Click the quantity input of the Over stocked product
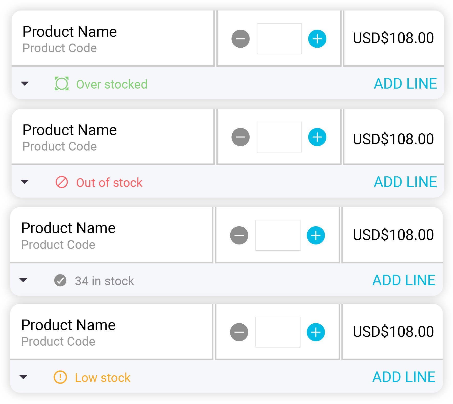This screenshot has height=404, width=453. 279,39
